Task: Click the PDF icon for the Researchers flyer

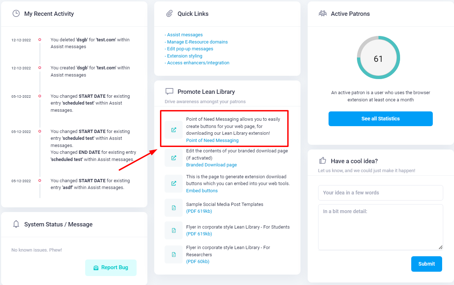Action: point(174,254)
